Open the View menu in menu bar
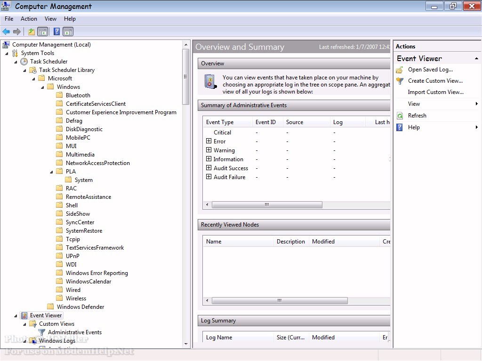Image resolution: width=482 pixels, height=361 pixels. coord(50,19)
